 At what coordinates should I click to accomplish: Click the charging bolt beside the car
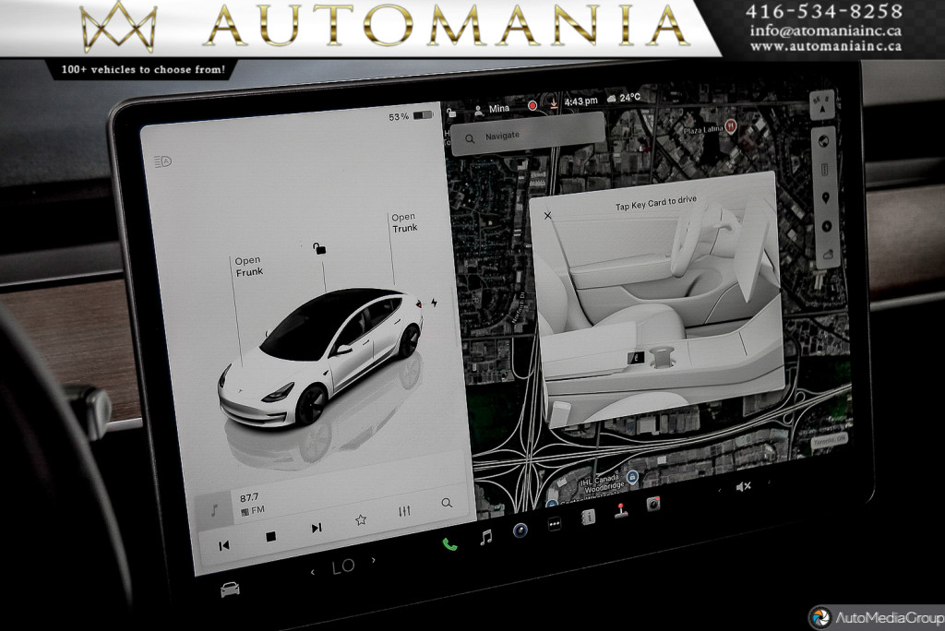[x=435, y=303]
